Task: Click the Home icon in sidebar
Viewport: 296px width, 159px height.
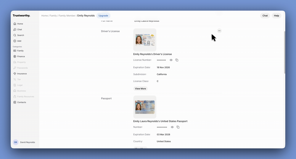Action: pyautogui.click(x=15, y=24)
